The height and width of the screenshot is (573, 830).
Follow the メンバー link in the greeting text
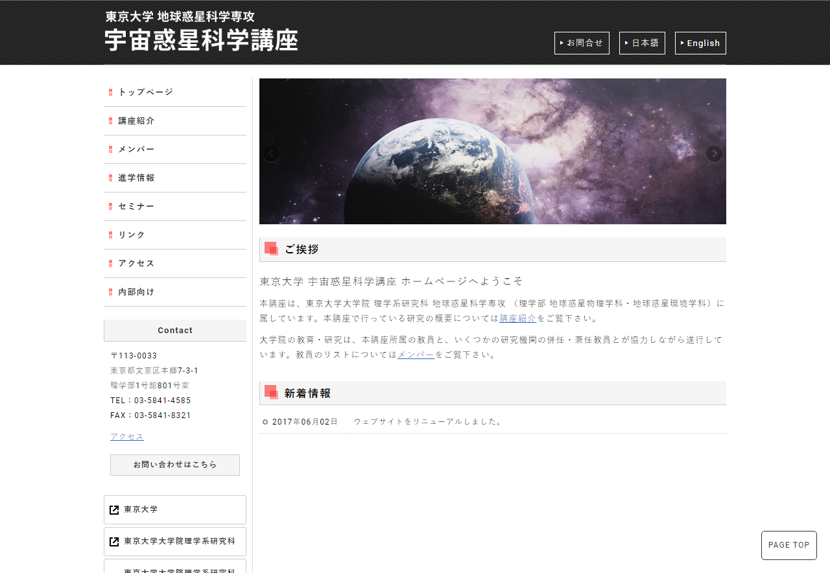click(x=416, y=355)
